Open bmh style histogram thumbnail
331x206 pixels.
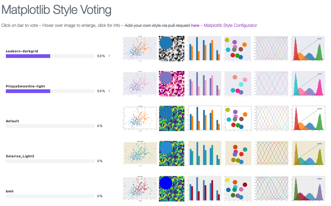(x=308, y=188)
